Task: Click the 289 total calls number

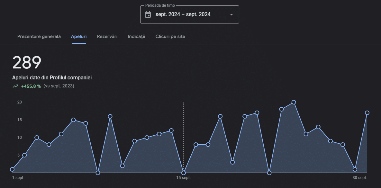Action: 27,63
